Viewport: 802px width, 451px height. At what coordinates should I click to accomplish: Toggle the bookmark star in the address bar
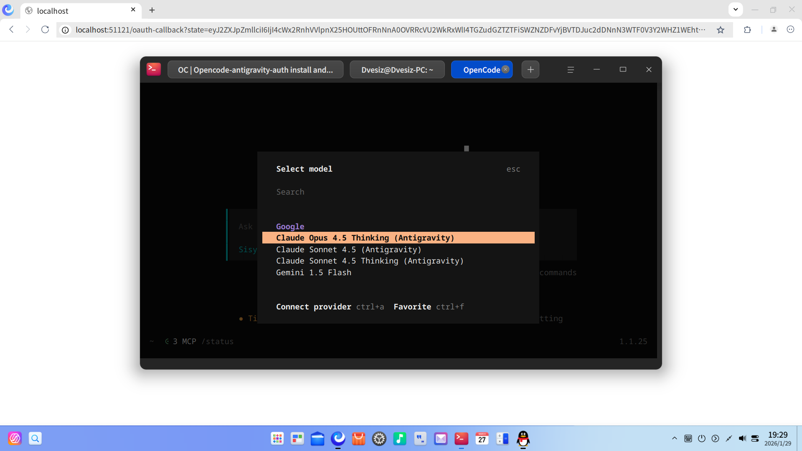[721, 30]
